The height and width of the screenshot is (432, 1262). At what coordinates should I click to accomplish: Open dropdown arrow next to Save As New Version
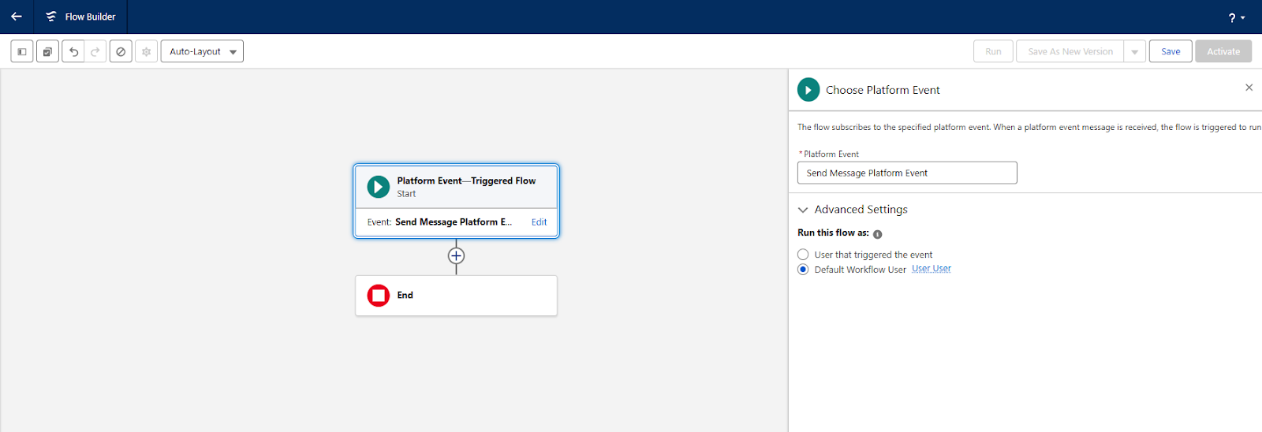click(x=1134, y=52)
